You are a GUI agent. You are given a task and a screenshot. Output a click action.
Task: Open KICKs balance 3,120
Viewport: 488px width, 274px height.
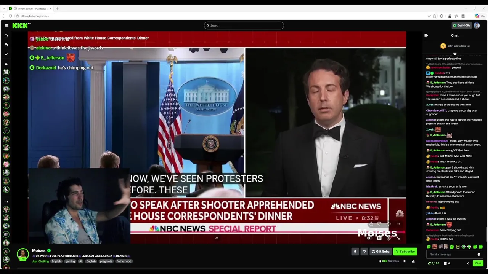(x=433, y=263)
